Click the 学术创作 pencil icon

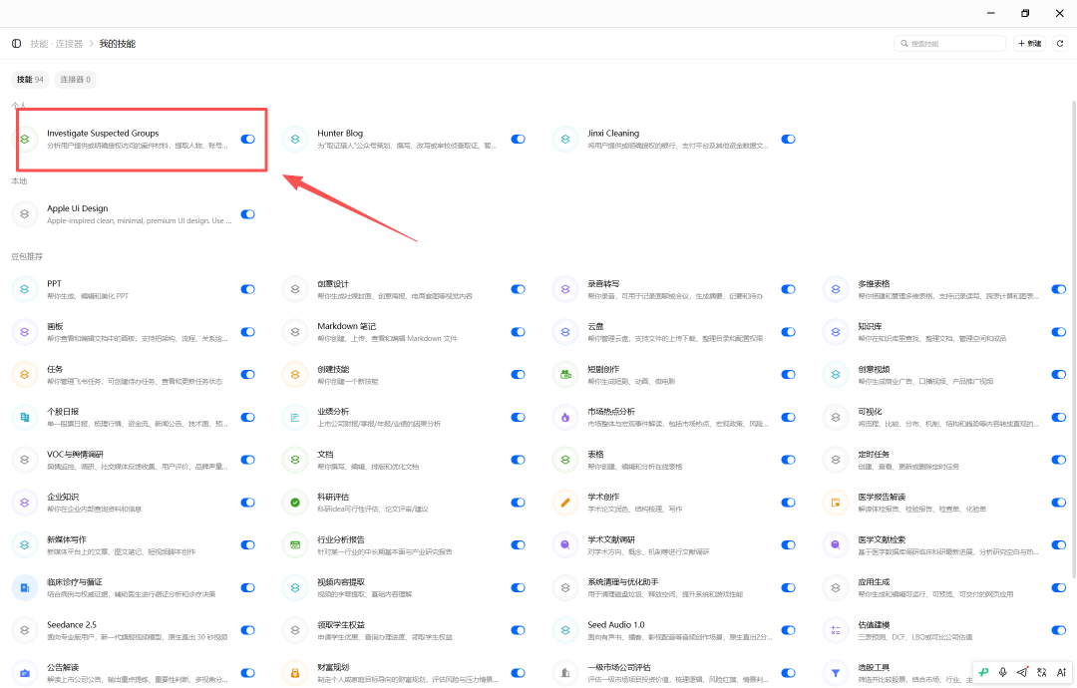[565, 503]
